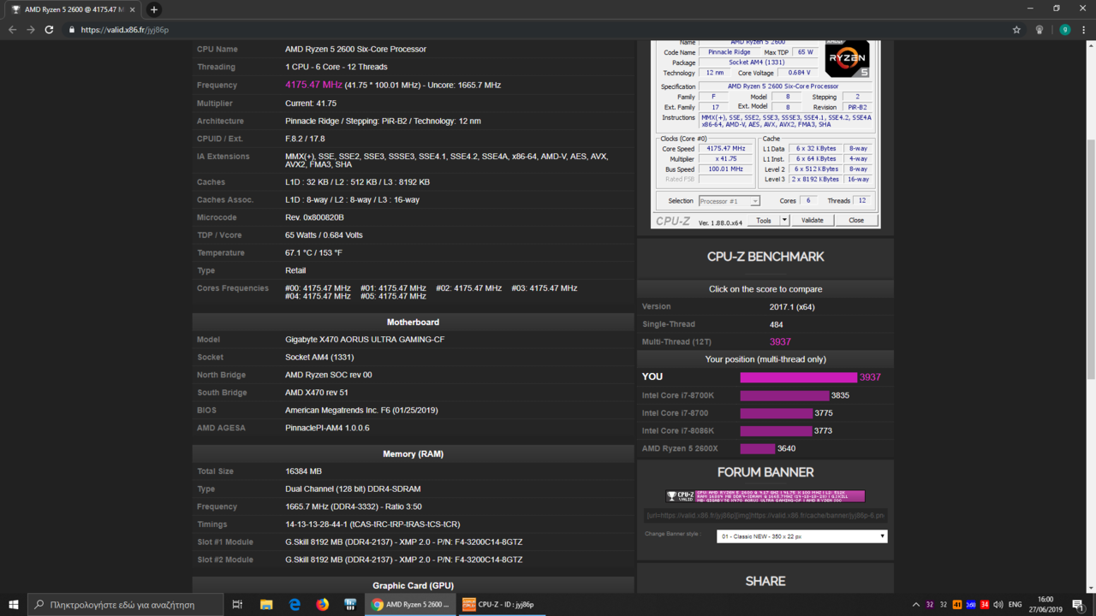Viewport: 1096px width, 616px height.
Task: Click the CPU-Z Close button
Action: point(856,220)
